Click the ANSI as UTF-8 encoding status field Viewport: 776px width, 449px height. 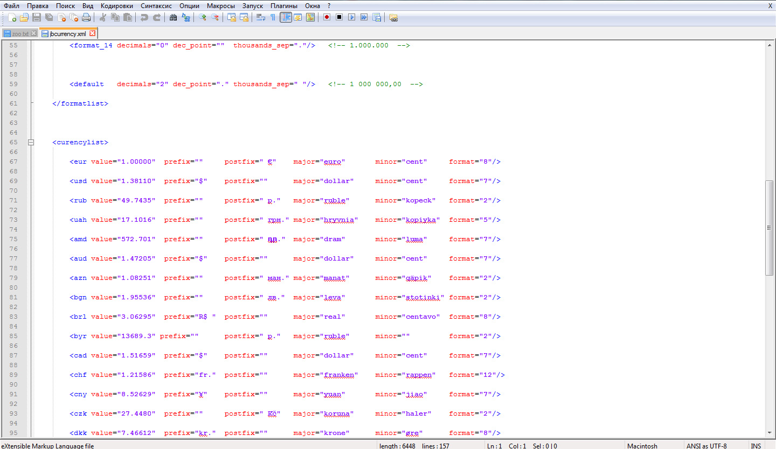pos(706,446)
